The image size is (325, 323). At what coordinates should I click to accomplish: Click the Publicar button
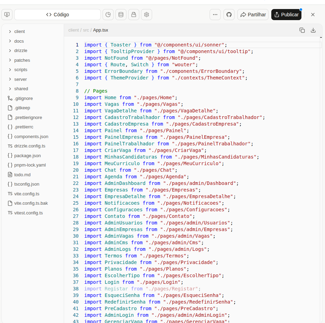coord(286,15)
